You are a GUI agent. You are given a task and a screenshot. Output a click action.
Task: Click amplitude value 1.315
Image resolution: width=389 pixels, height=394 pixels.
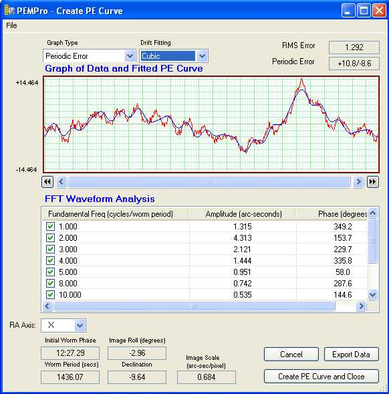243,226
